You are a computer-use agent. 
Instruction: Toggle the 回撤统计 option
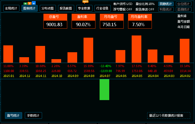coord(166,4)
